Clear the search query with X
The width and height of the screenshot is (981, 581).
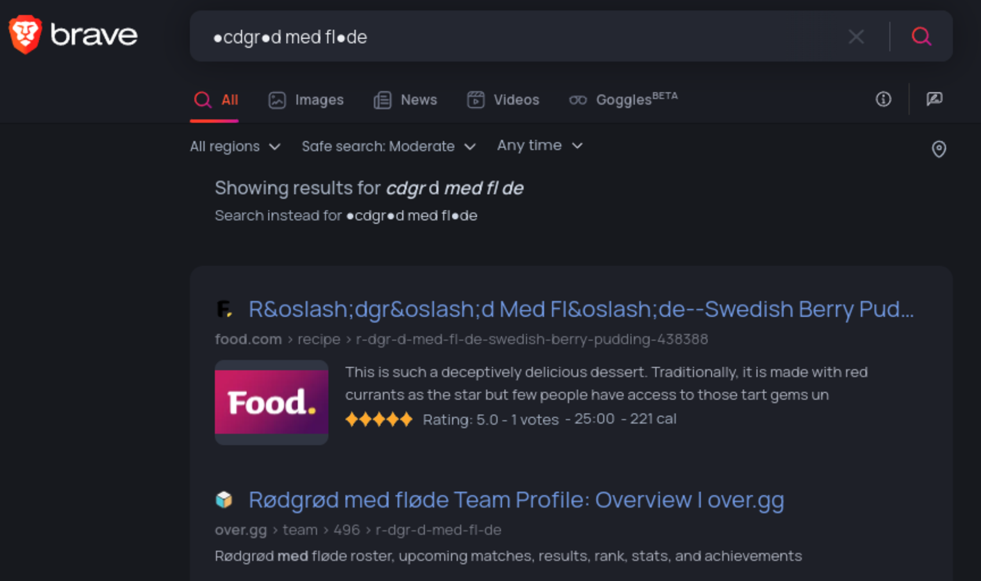coord(856,37)
